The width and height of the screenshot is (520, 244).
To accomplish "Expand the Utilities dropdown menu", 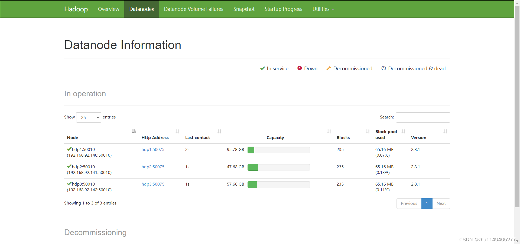I will [323, 9].
